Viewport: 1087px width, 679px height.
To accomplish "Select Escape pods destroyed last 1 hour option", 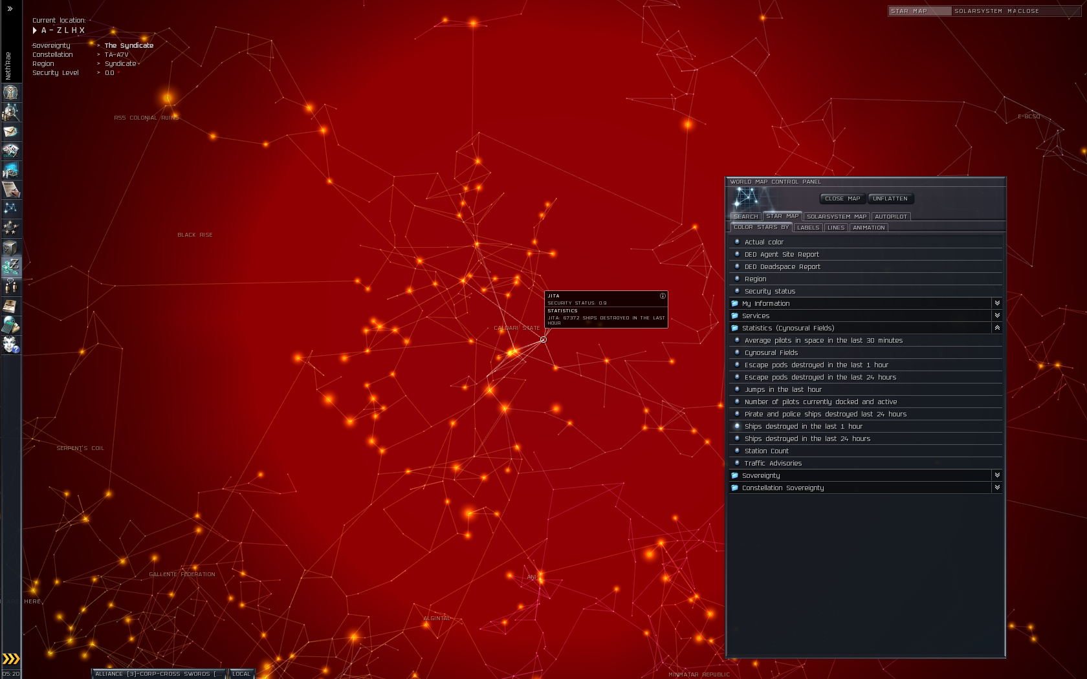I will 866,365.
